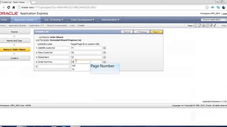Screen dimensions: 227x127
Task: Click the browser home icon
Action: (13, 7)
